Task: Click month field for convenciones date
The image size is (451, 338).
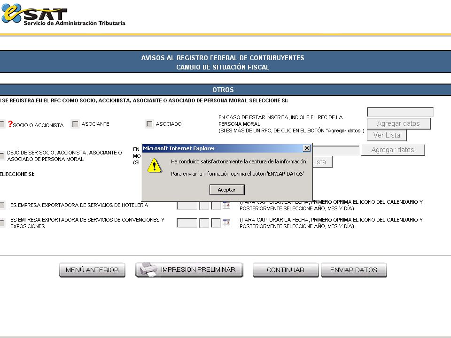Action: click(x=204, y=223)
